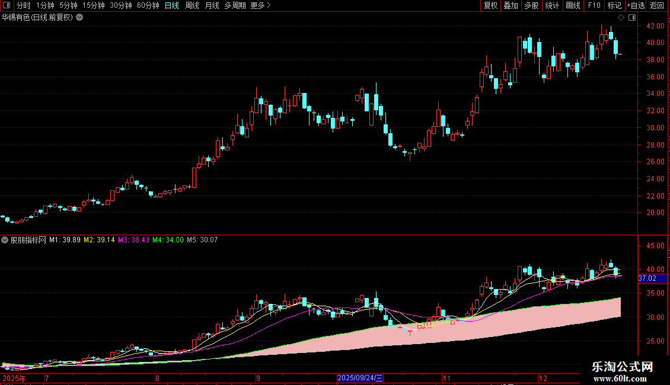The image size is (670, 385).
Task: Click the 42.00 price axis label
Action: (x=655, y=26)
